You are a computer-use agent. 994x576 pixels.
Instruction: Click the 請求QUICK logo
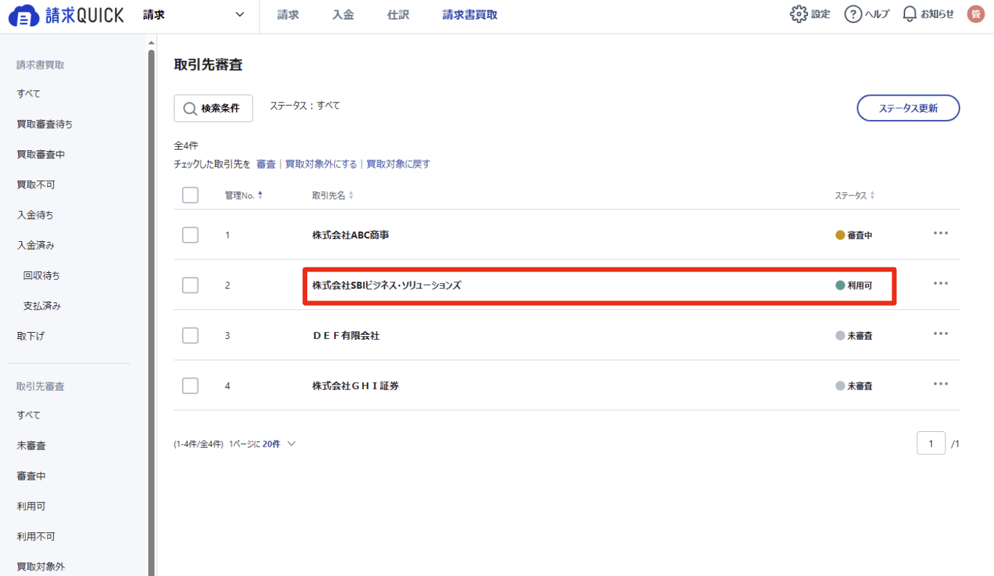point(66,15)
